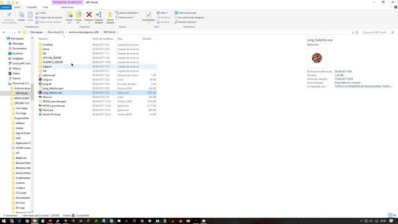Click Este equipo in address bar breadcrumb
Image resolution: width=398 pixels, height=224 pixels.
coord(37,32)
